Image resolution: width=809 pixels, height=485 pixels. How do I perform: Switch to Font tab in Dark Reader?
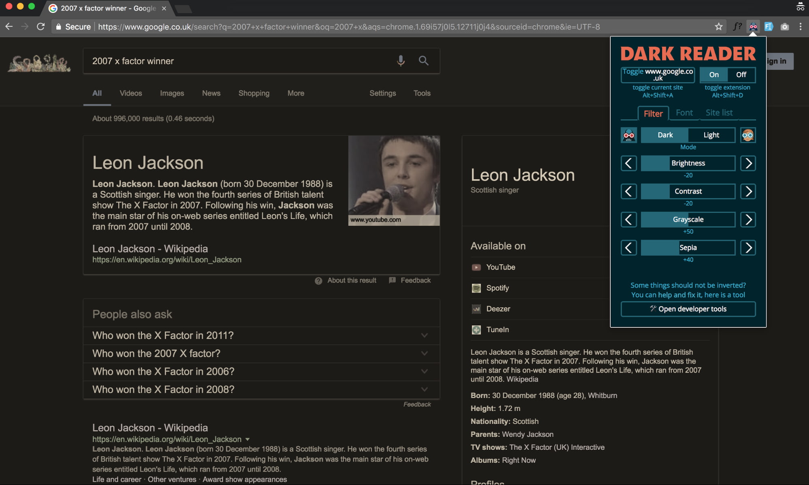tap(684, 113)
